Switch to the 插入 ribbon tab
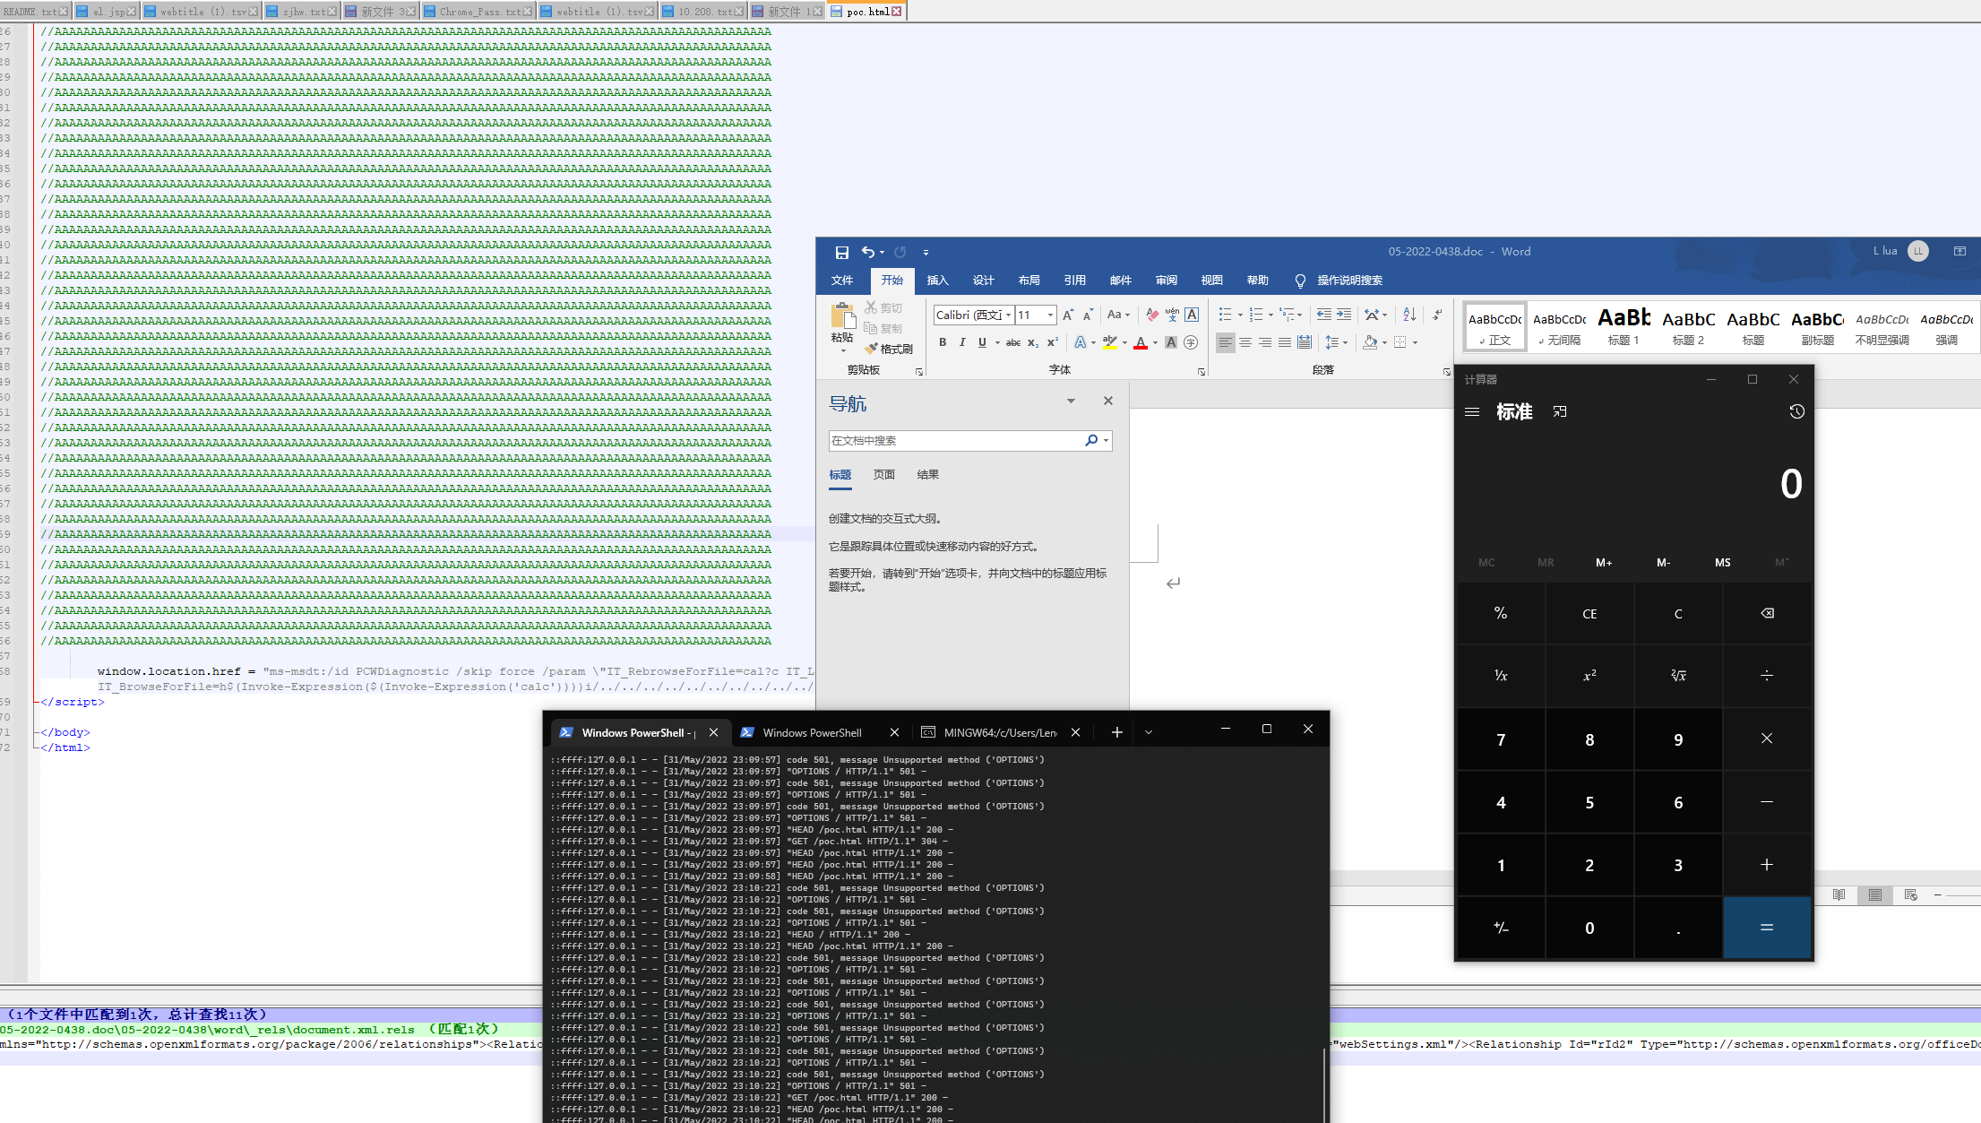The width and height of the screenshot is (1981, 1123). [x=937, y=281]
